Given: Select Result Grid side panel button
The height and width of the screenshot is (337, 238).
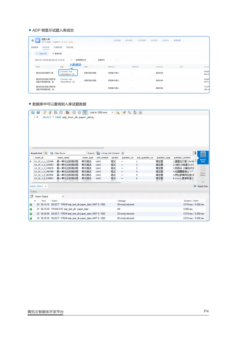Looking at the screenshot, I should [x=203, y=157].
